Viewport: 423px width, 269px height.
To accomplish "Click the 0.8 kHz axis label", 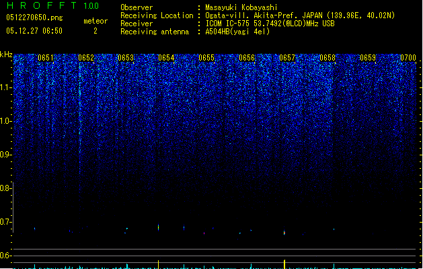I will click(6, 188).
